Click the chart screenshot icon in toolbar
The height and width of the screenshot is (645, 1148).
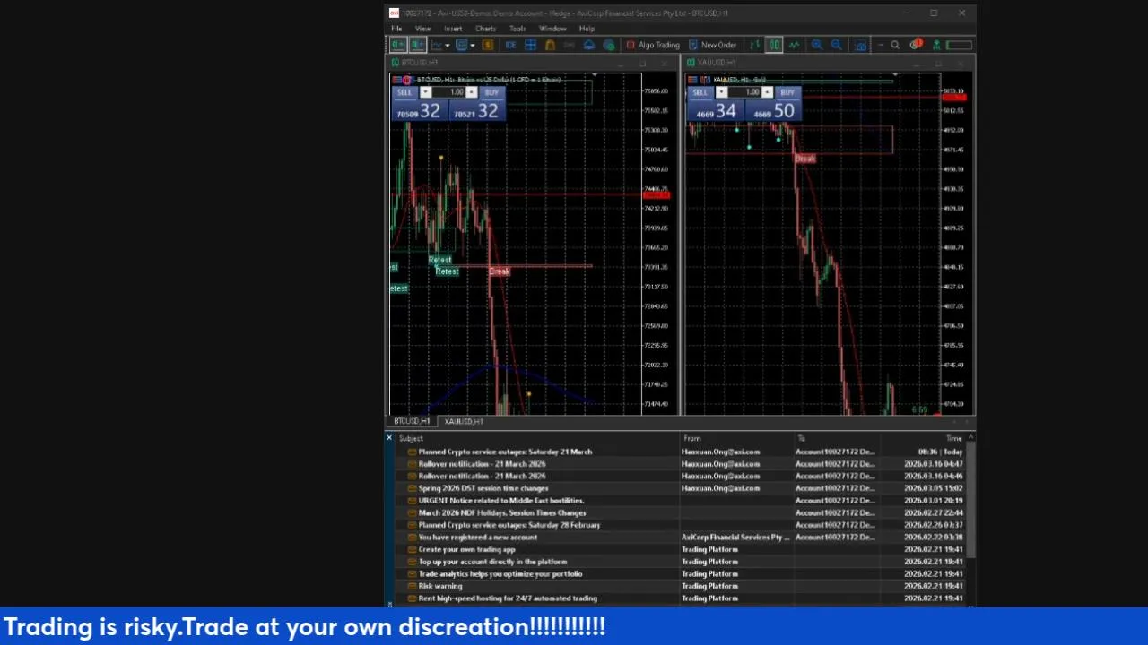(x=861, y=45)
